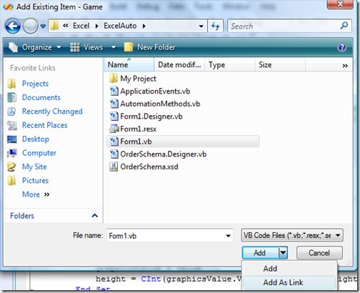Click the Refresh button beside address bar
Image resolution: width=360 pixels, height=293 pixels.
click(x=216, y=26)
